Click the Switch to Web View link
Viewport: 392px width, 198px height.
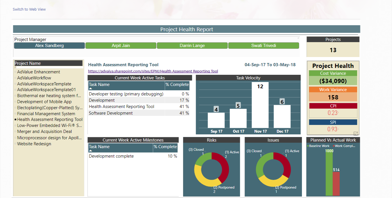pos(29,9)
